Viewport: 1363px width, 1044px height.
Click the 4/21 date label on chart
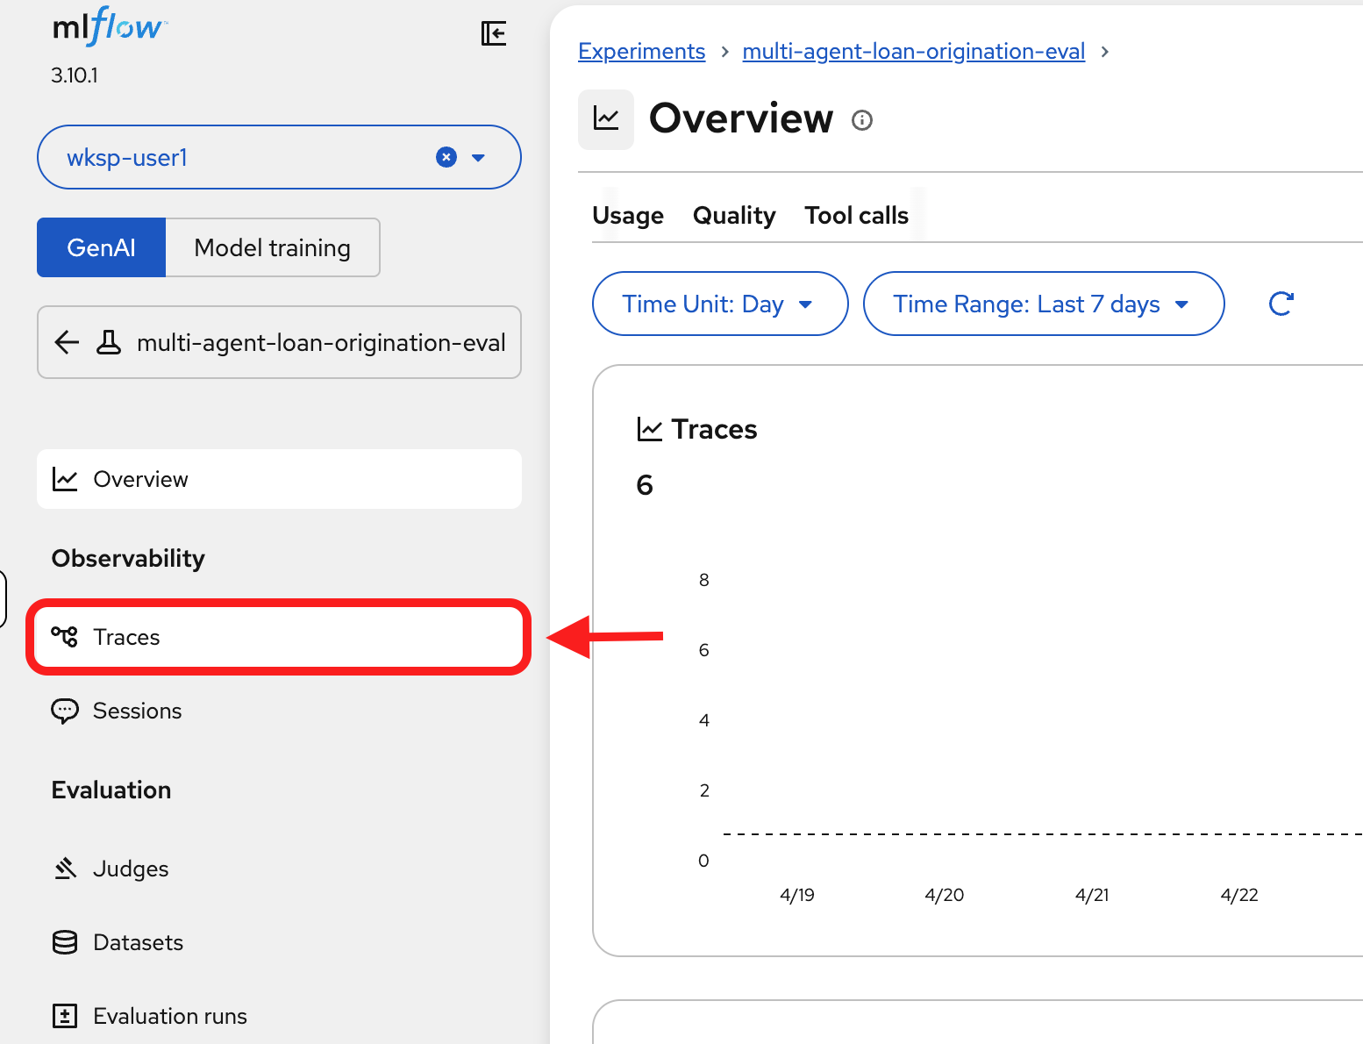point(1092,895)
